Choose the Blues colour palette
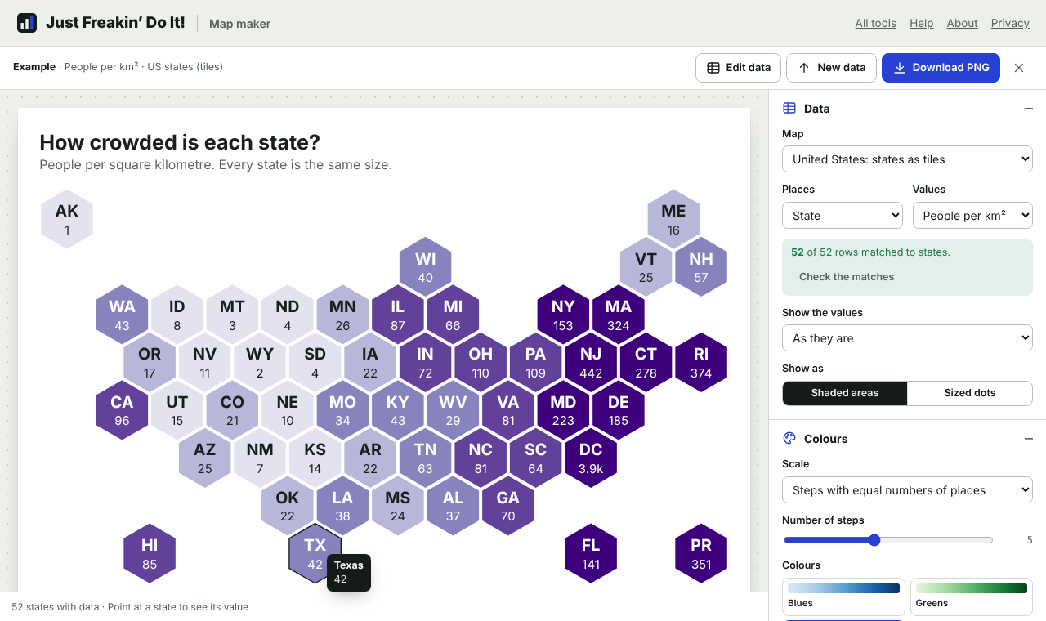Screen dimensions: 1046x621 click(843, 596)
